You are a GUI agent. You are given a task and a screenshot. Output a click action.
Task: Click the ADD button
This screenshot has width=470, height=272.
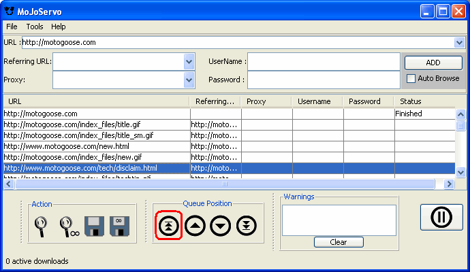pyautogui.click(x=433, y=63)
